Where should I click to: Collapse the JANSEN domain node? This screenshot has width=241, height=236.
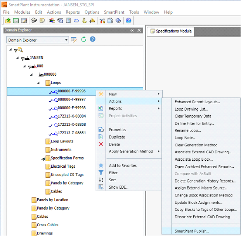[x=17, y=58]
